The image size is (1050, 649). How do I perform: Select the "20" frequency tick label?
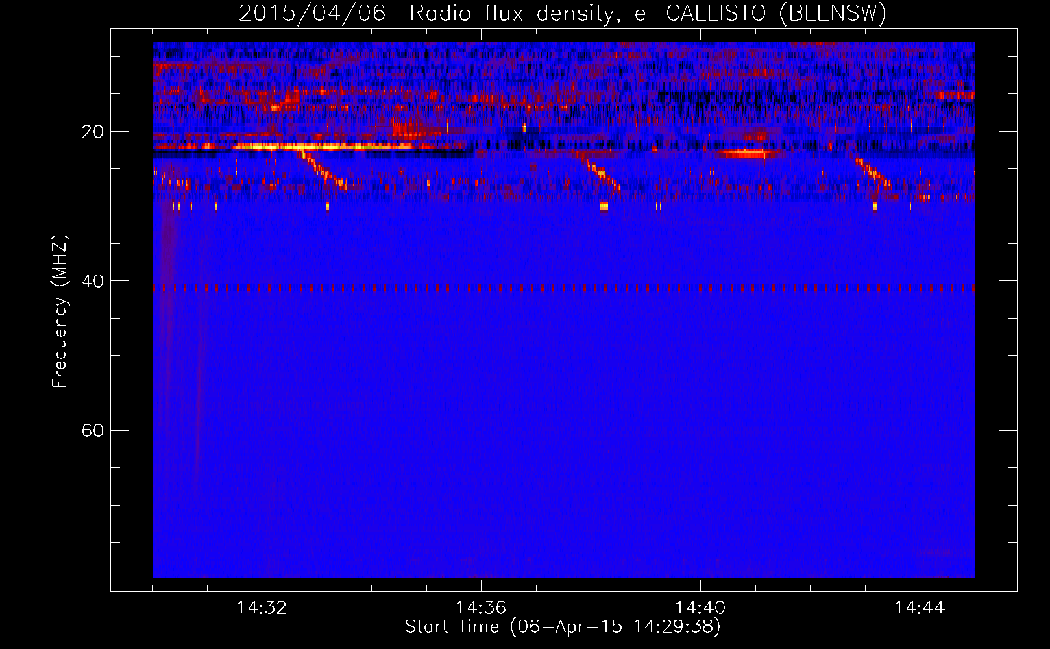coord(92,132)
